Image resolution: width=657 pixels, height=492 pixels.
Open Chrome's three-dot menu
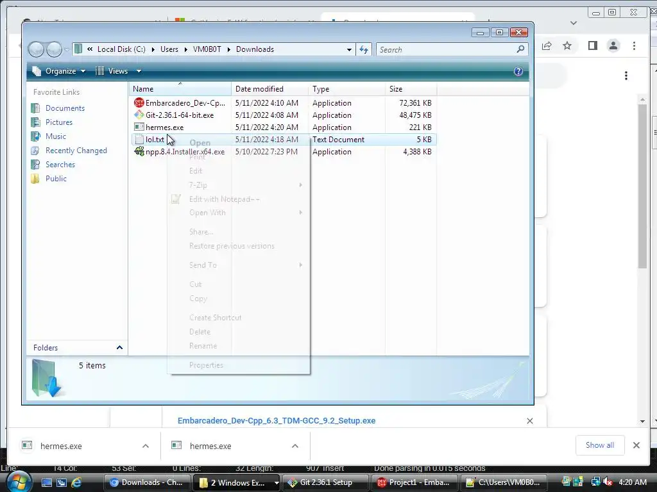635,45
